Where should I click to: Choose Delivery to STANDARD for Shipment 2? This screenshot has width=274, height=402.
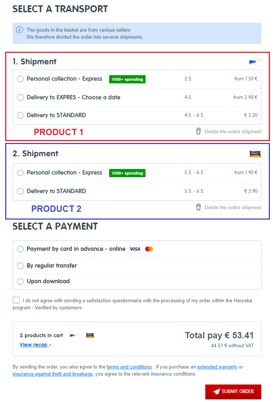tap(20, 191)
